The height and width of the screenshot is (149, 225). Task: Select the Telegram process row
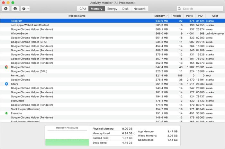click(x=113, y=21)
